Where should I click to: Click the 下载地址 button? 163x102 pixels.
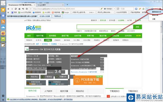pos(47,77)
